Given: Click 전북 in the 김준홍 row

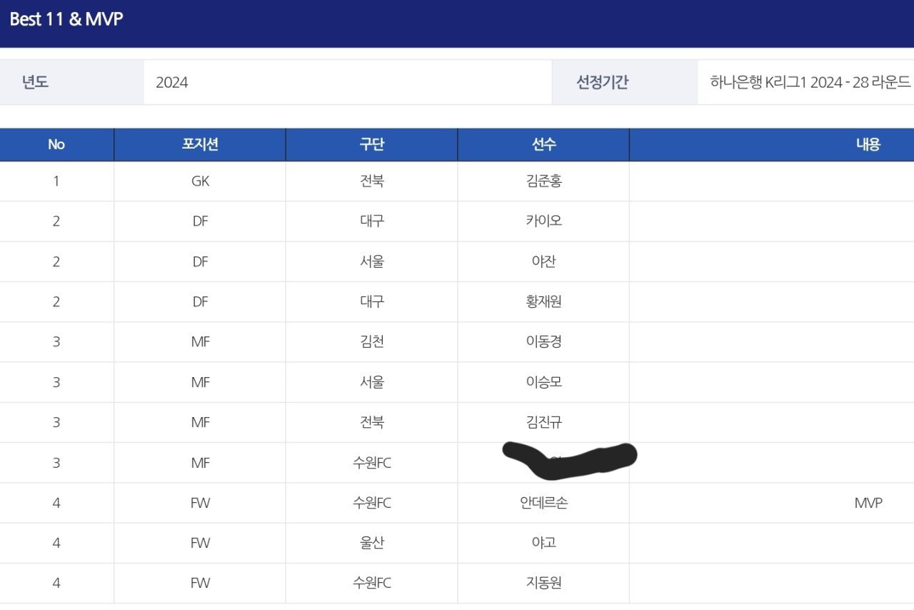Looking at the screenshot, I should [x=371, y=181].
